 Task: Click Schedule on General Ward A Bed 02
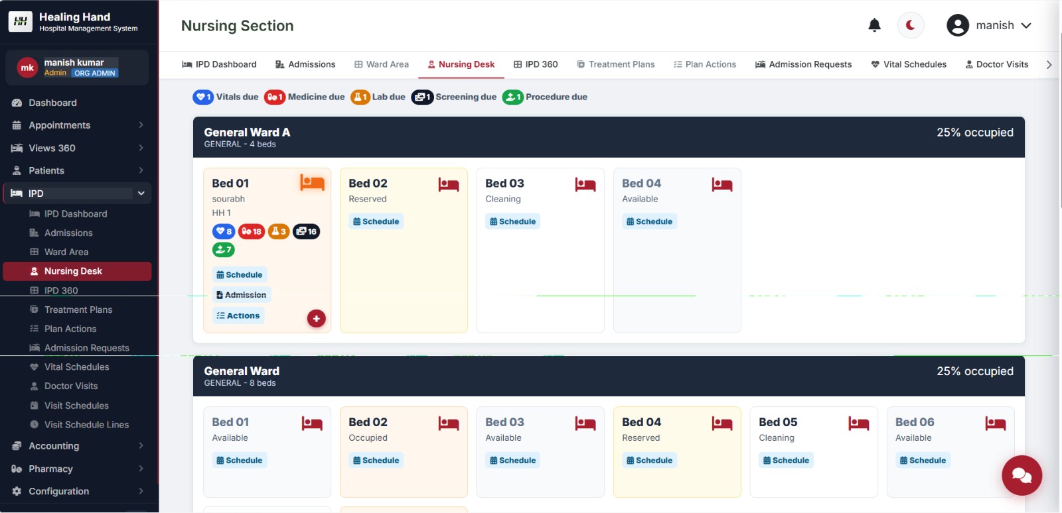(376, 221)
